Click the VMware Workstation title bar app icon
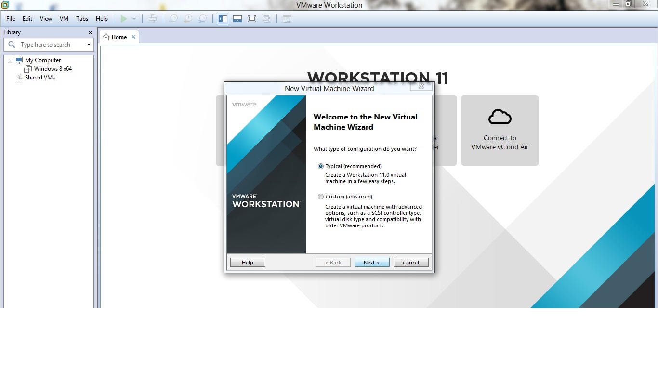 point(5,5)
